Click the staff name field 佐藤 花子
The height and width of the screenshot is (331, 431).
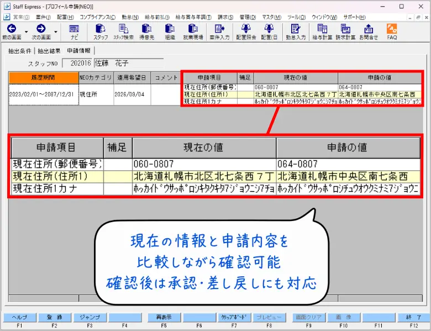129,63
